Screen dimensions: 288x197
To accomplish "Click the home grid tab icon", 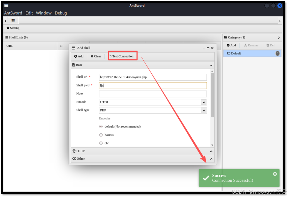I will point(13,20).
